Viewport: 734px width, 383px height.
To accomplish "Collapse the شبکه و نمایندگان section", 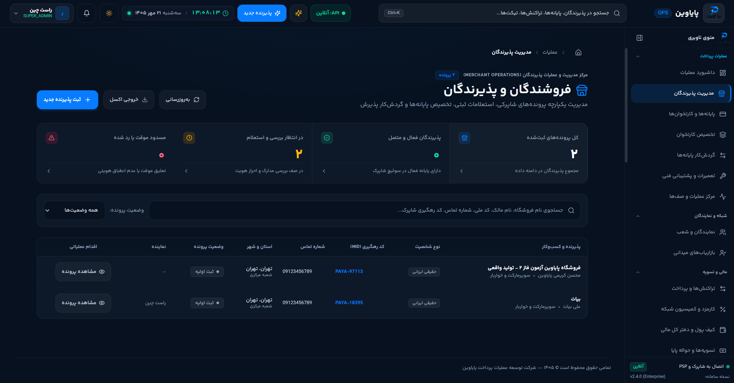I will [x=638, y=216].
